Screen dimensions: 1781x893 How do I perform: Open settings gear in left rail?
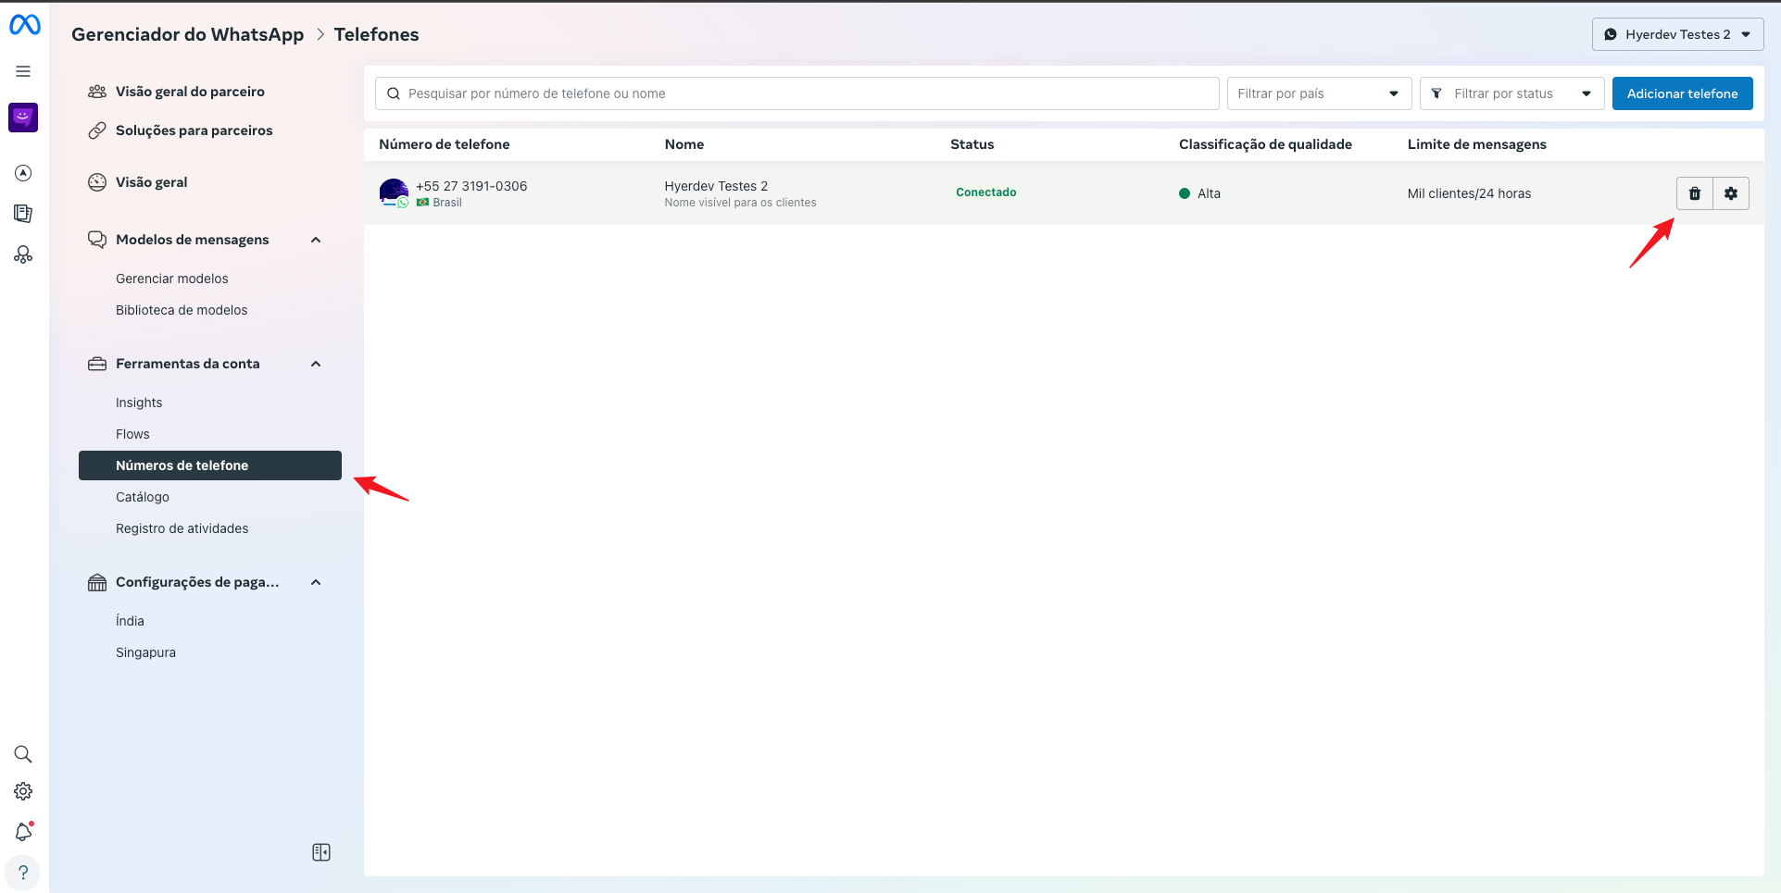tap(23, 791)
